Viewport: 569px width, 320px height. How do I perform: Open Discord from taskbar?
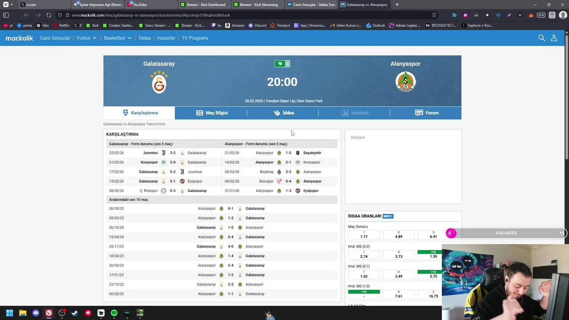pyautogui.click(x=36, y=313)
